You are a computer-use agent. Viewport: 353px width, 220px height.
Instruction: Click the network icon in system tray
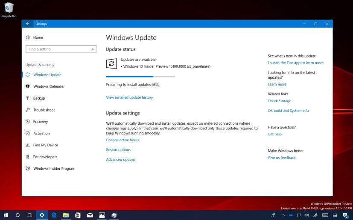pos(299,215)
